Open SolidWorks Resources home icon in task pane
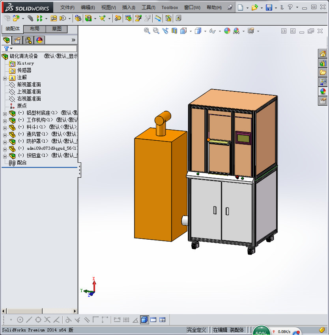 tap(323, 54)
